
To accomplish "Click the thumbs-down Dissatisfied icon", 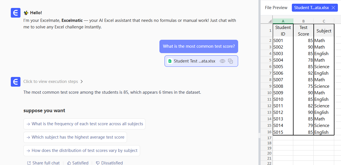I will pyautogui.click(x=98, y=163).
